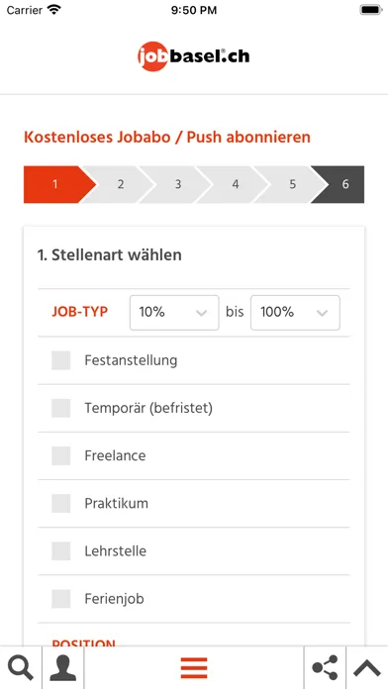This screenshot has width=388, height=689.
Task: Tap the scroll-to-top arrow icon
Action: point(367,668)
